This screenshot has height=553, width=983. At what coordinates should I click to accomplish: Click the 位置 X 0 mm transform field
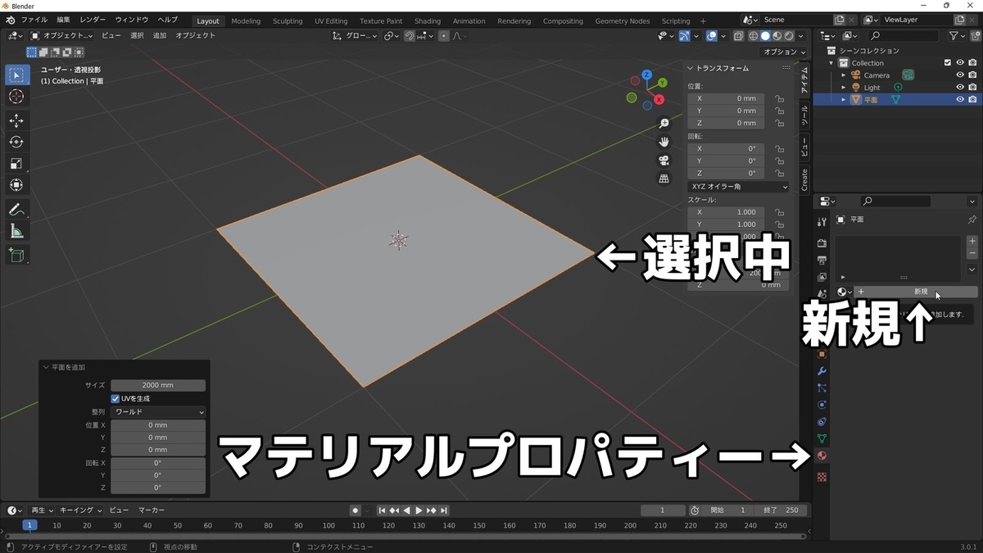pyautogui.click(x=726, y=98)
